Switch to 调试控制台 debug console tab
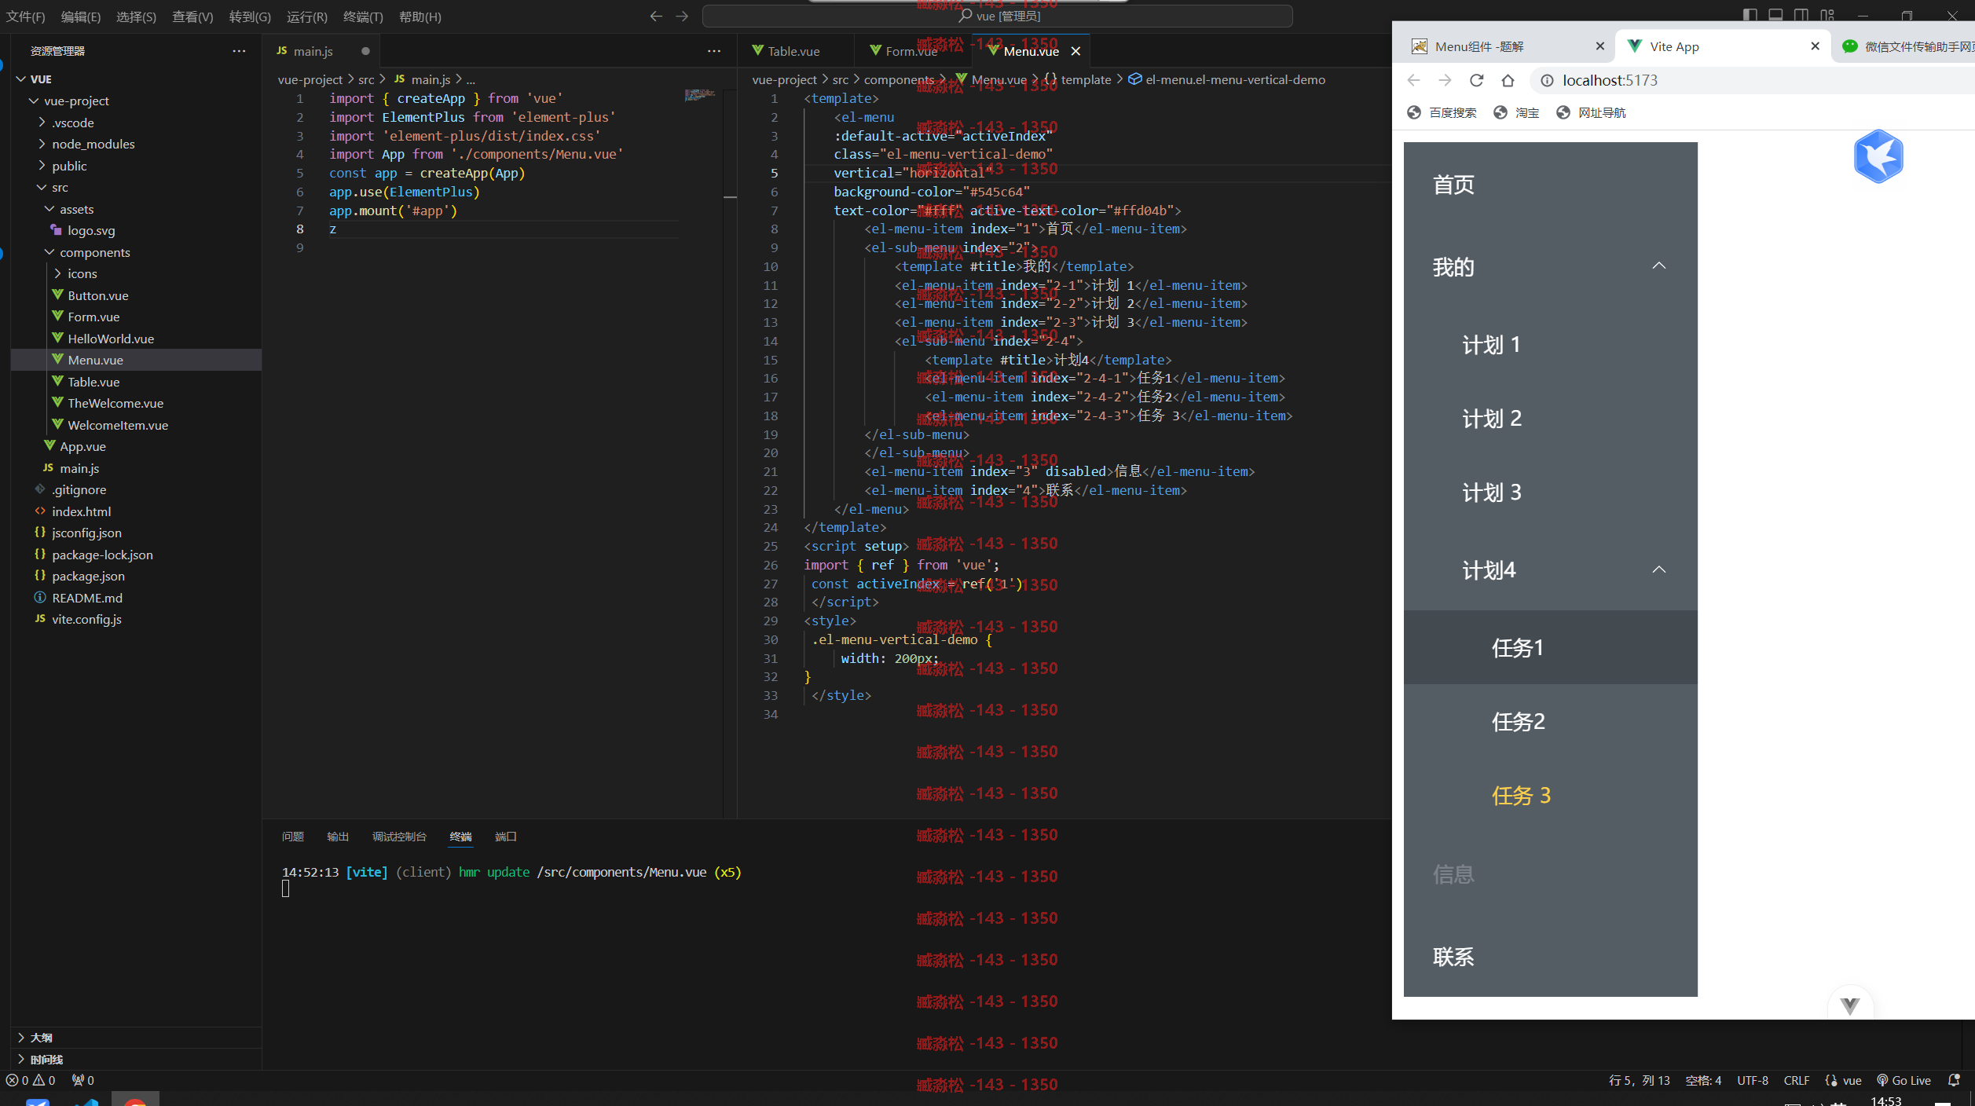This screenshot has width=1975, height=1106. [399, 837]
